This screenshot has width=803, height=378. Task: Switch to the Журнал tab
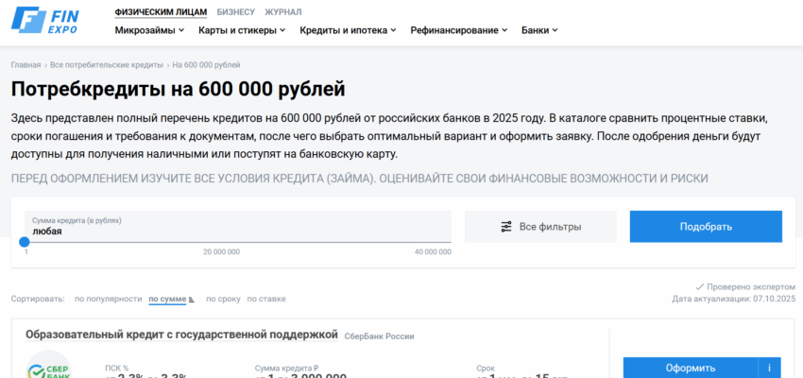tap(283, 11)
